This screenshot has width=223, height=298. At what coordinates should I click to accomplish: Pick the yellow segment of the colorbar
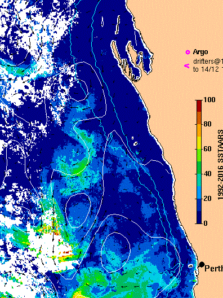[199, 143]
